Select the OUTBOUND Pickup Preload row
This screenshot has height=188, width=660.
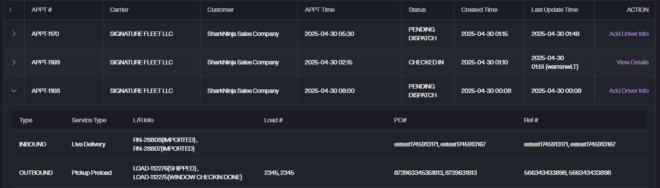pyautogui.click(x=36, y=173)
